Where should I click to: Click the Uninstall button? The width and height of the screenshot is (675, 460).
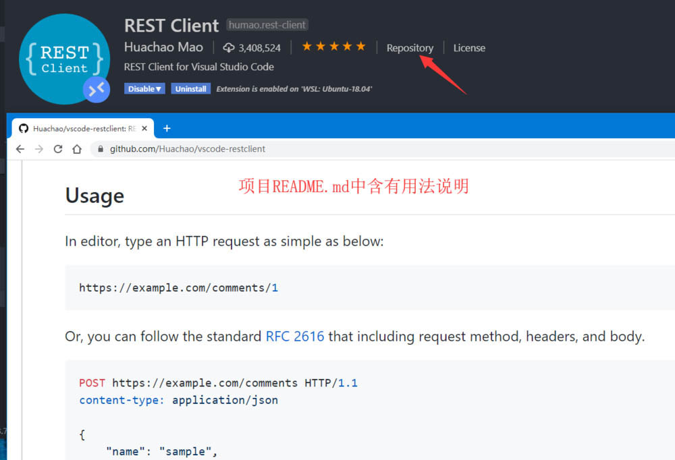tap(191, 88)
